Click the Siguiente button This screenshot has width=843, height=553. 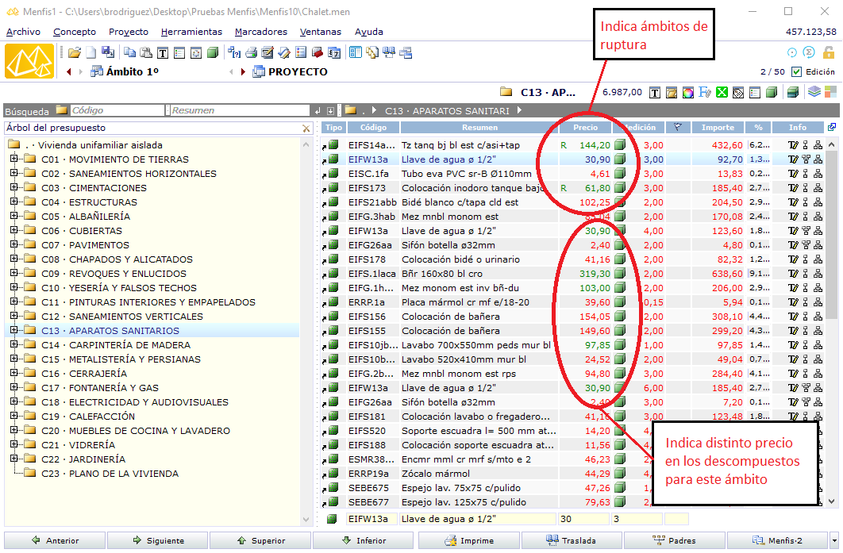point(157,540)
